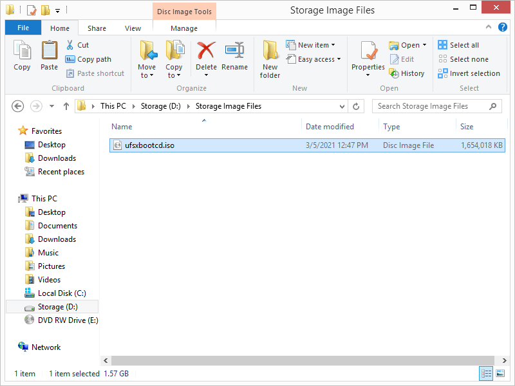Cut the selected file with scissors icon

click(77, 45)
